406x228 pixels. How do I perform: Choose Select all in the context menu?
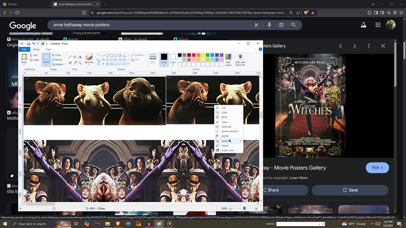(x=229, y=127)
